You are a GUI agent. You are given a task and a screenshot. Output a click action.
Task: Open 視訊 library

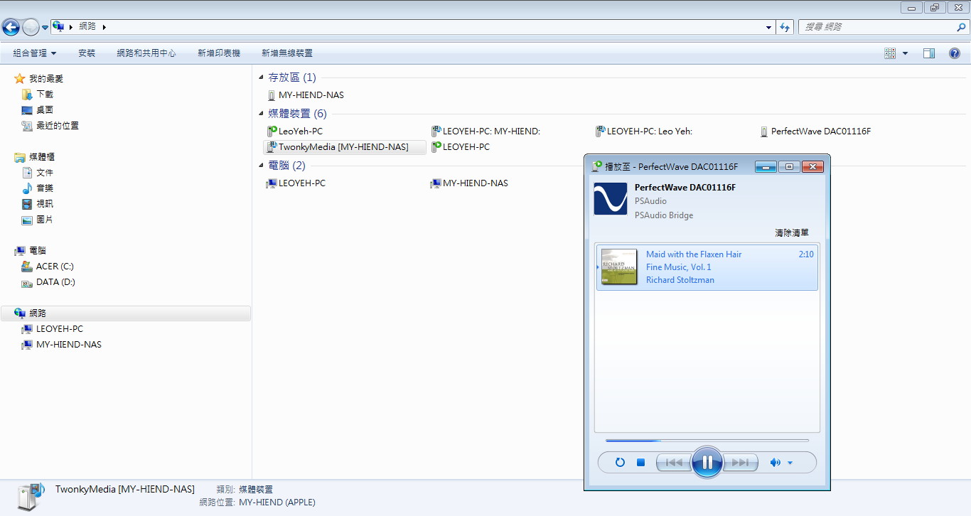[x=37, y=204]
